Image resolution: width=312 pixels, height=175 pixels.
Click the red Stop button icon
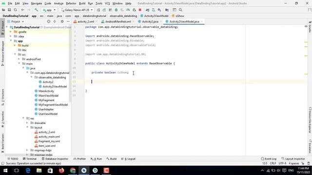click(x=140, y=10)
